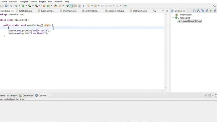Run the program with the green Run button
217x122 pixels.
point(23,6)
